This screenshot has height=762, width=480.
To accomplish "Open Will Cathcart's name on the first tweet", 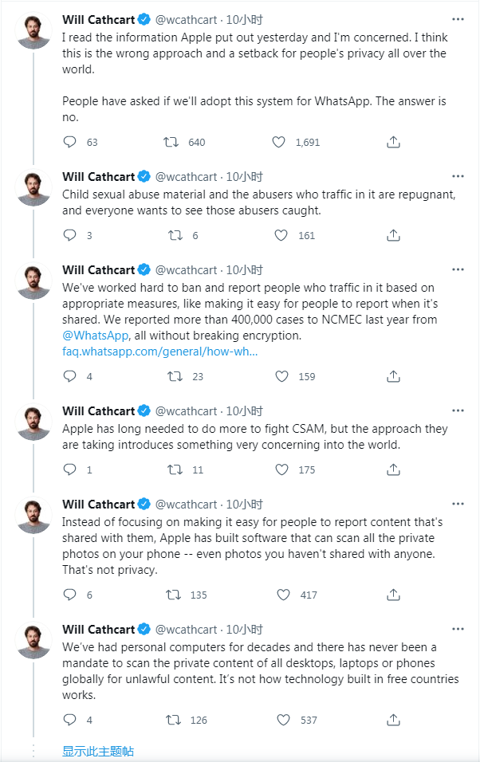I will [98, 18].
